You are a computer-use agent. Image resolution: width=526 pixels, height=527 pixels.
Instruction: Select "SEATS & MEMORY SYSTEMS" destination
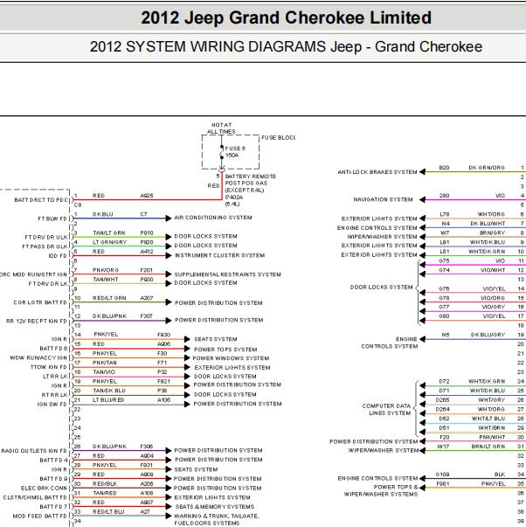214,507
